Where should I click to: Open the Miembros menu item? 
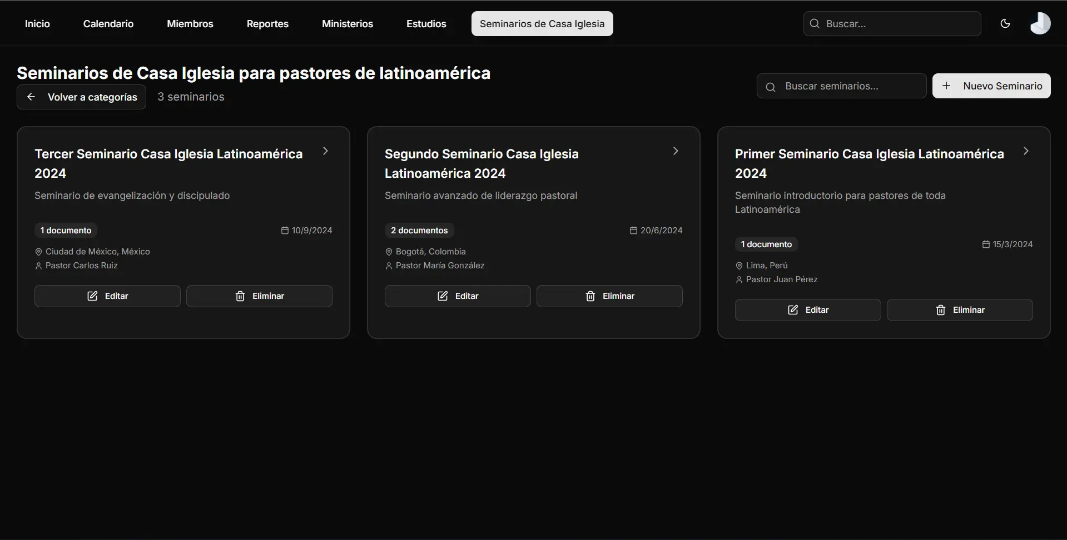190,24
